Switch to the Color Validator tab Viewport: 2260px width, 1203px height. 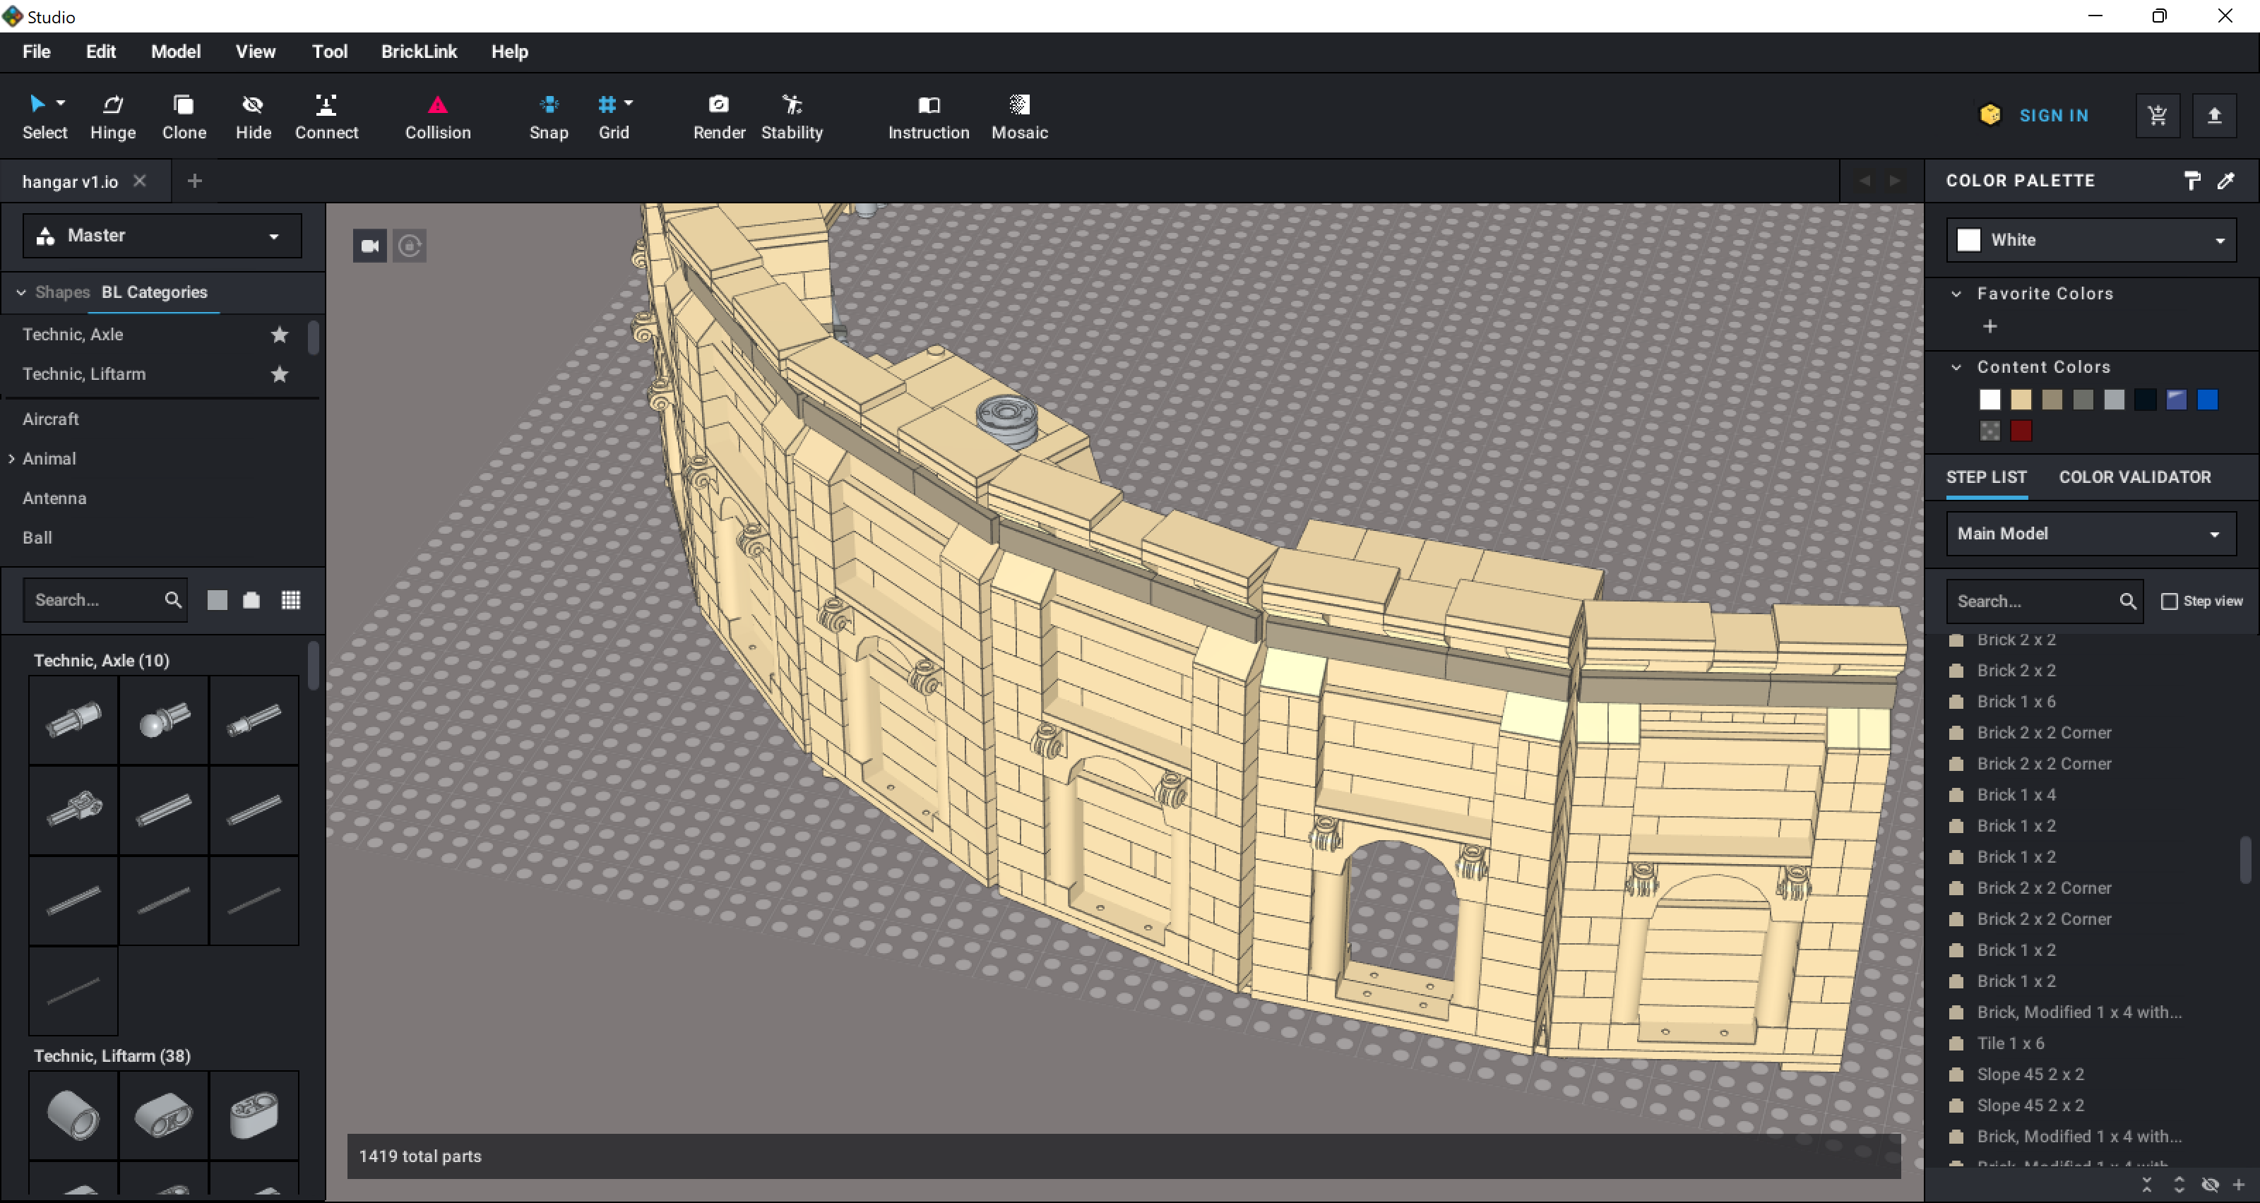(x=2134, y=477)
